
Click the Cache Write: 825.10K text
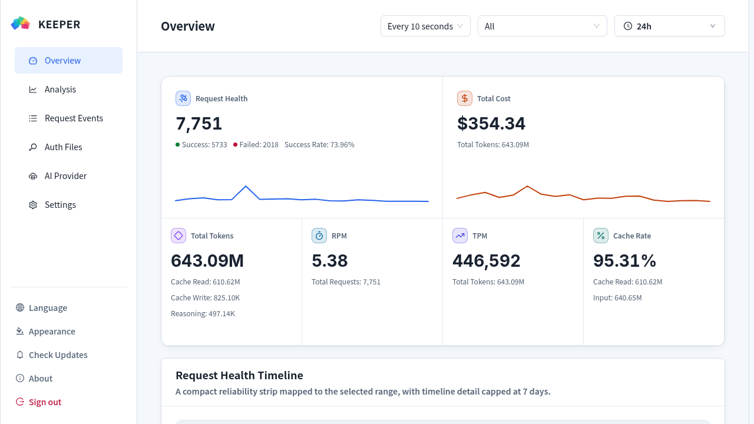(206, 298)
